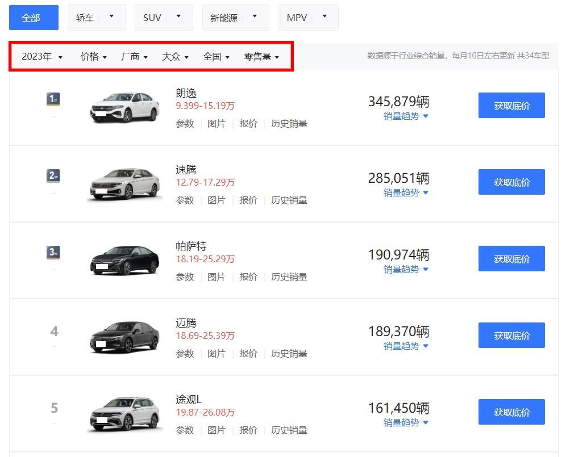The width and height of the screenshot is (570, 457).
Task: Click 获取底价 button for 朗逸
Action: (511, 106)
